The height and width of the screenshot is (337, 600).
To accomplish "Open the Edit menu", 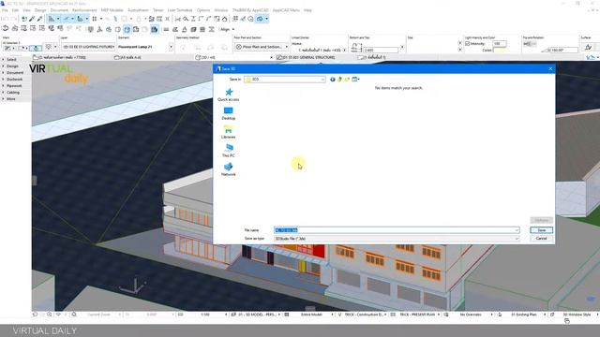I will coord(15,10).
